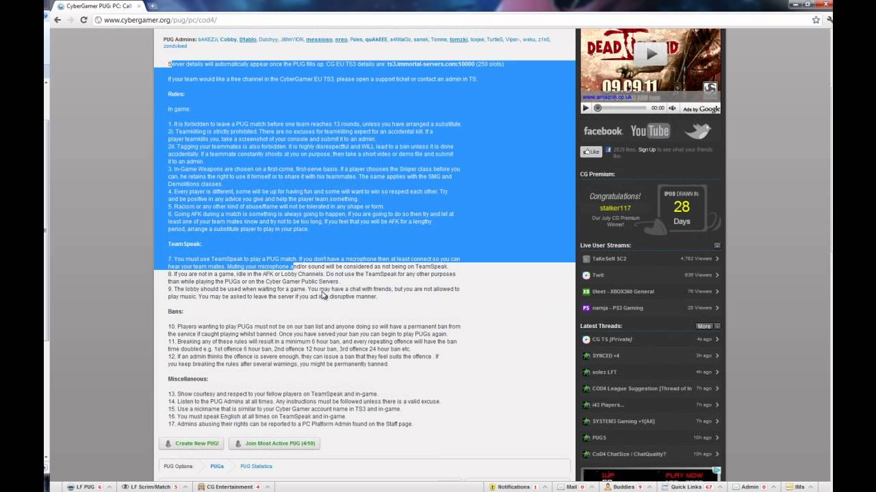Click Join Most Active PUG (4/10)
Image resolution: width=876 pixels, height=492 pixels.
coord(274,443)
